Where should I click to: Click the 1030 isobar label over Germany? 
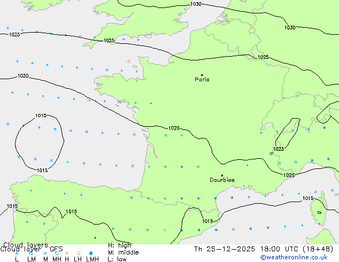pos(290,28)
